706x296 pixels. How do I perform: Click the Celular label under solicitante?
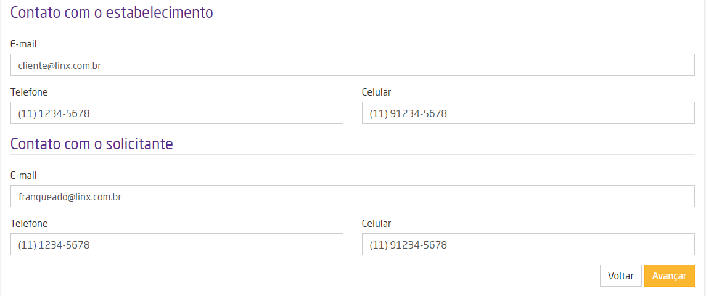tap(376, 223)
